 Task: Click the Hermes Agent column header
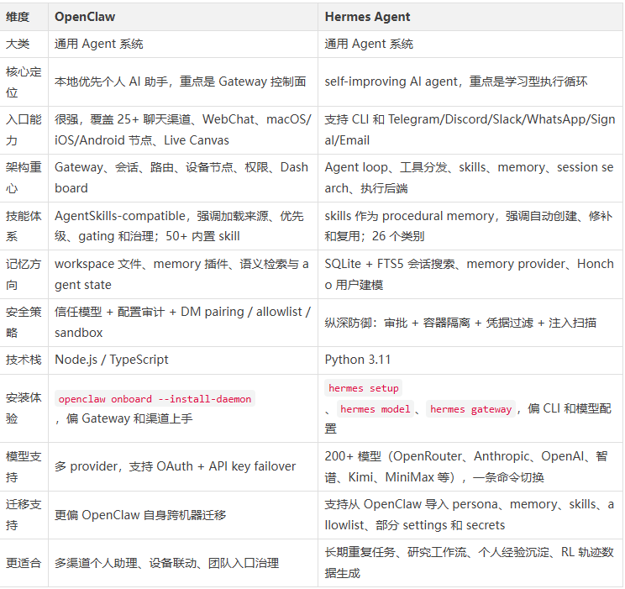click(x=369, y=16)
